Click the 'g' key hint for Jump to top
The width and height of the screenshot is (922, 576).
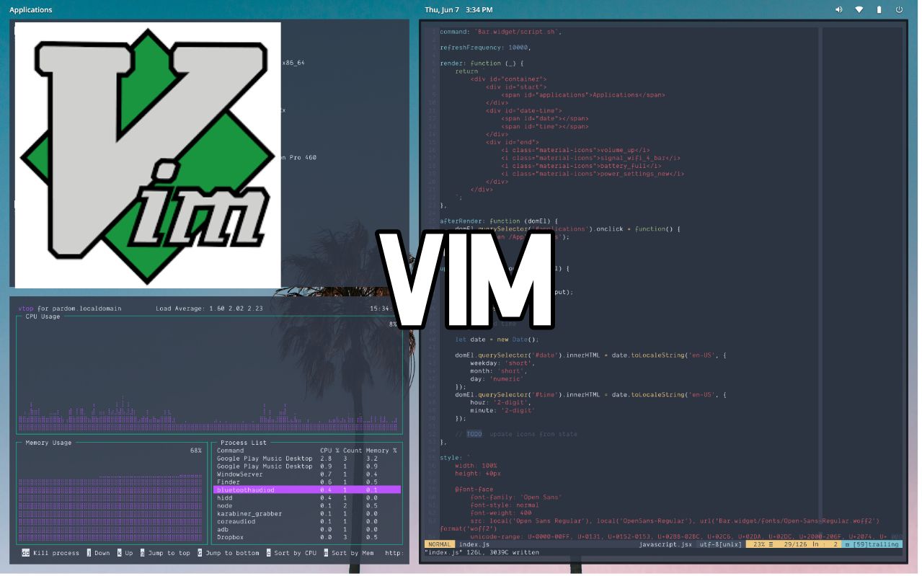click(143, 553)
